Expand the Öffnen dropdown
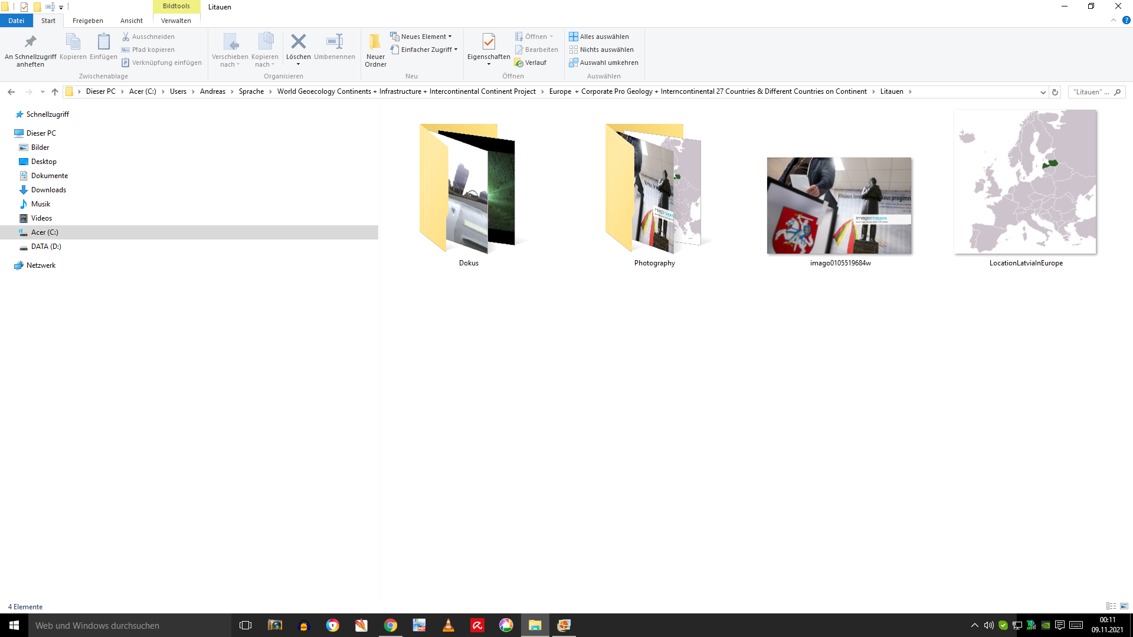 click(x=535, y=37)
